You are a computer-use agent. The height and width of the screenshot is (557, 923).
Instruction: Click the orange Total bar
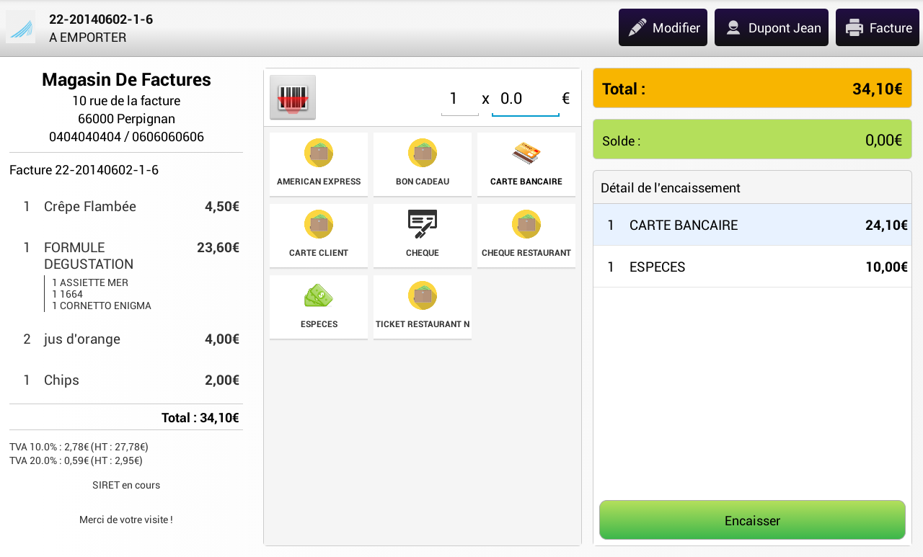(x=752, y=89)
